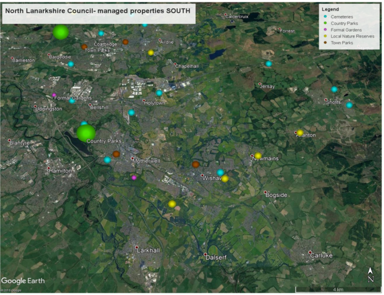
Task: Click the magenta marker labeled Formal Gardens
Action: (54, 95)
